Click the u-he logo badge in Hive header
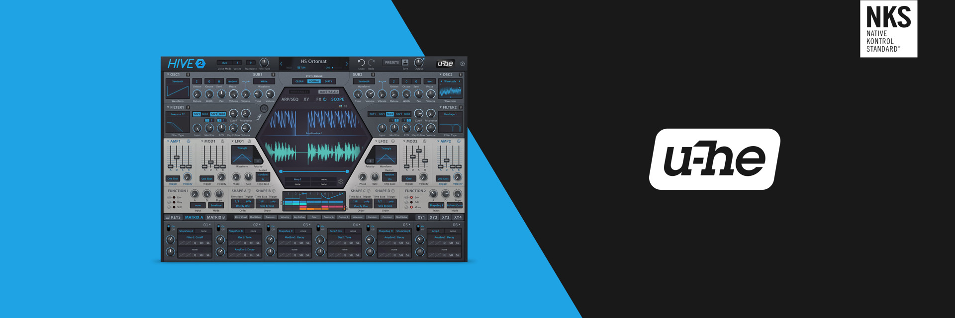 pos(445,64)
